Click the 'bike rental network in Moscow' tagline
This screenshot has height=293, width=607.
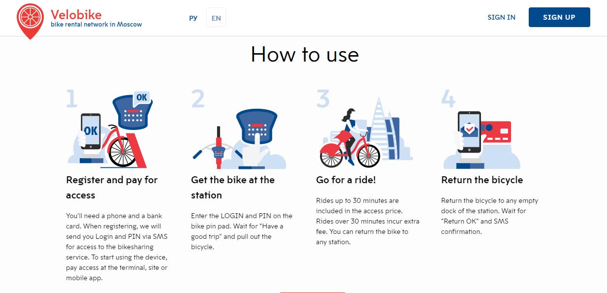pyautogui.click(x=96, y=25)
